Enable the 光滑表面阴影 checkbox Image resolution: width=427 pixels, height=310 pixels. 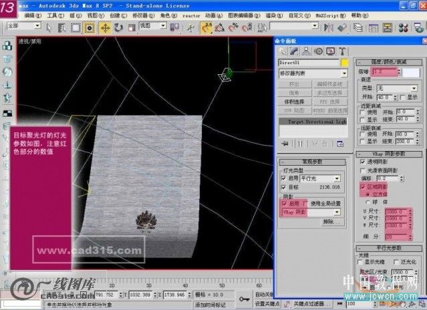pos(362,170)
